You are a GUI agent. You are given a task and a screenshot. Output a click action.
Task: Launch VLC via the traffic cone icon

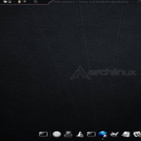(x=80, y=134)
